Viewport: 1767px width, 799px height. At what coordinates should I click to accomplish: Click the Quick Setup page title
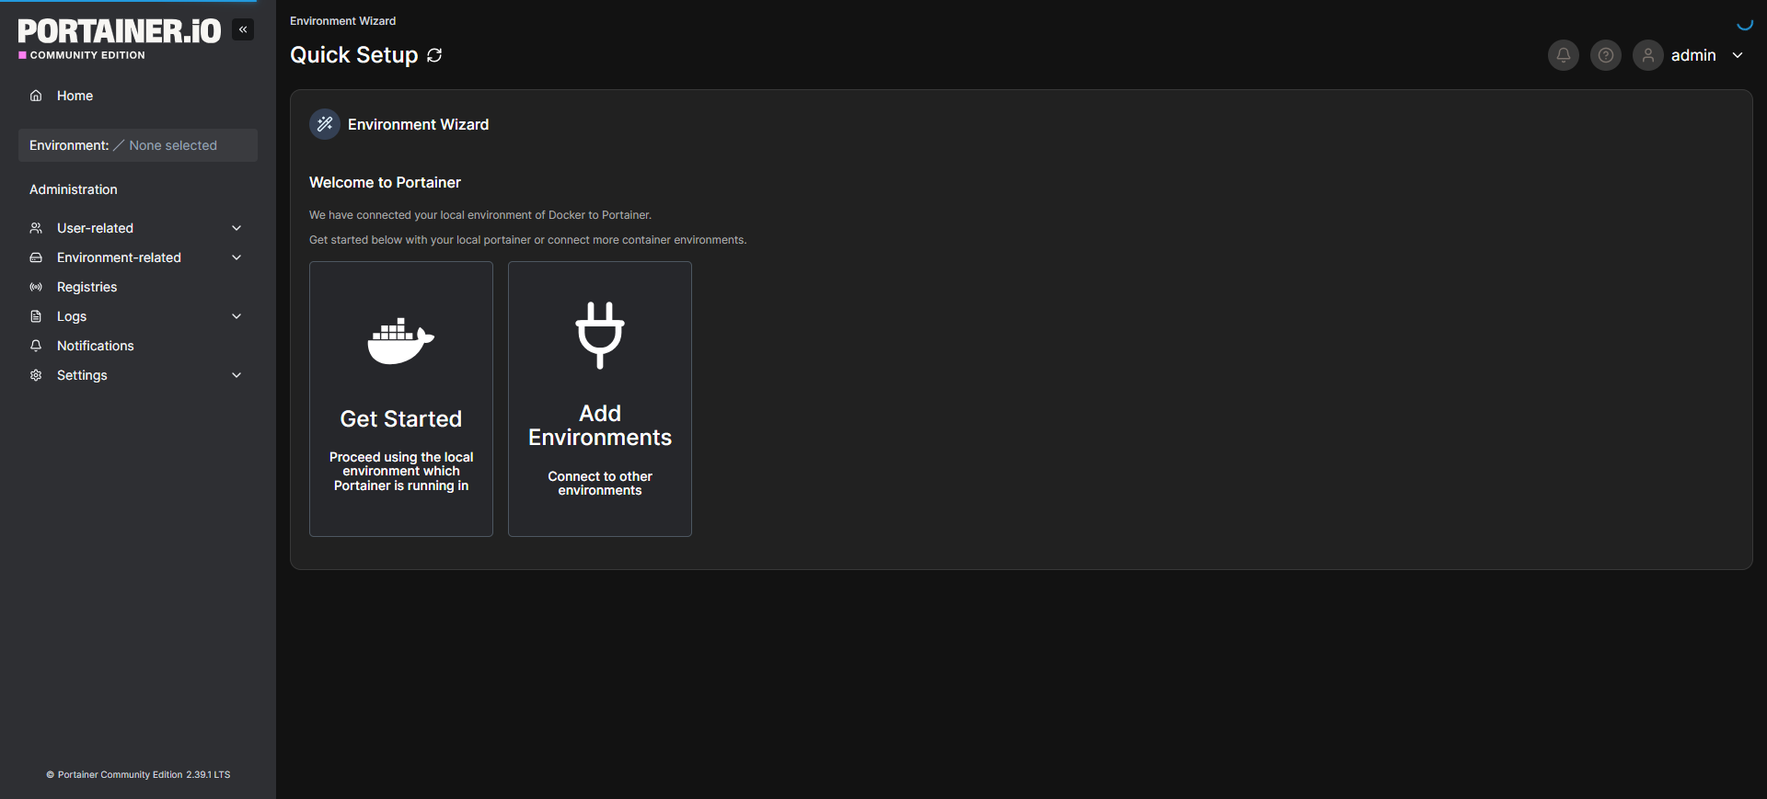[353, 55]
